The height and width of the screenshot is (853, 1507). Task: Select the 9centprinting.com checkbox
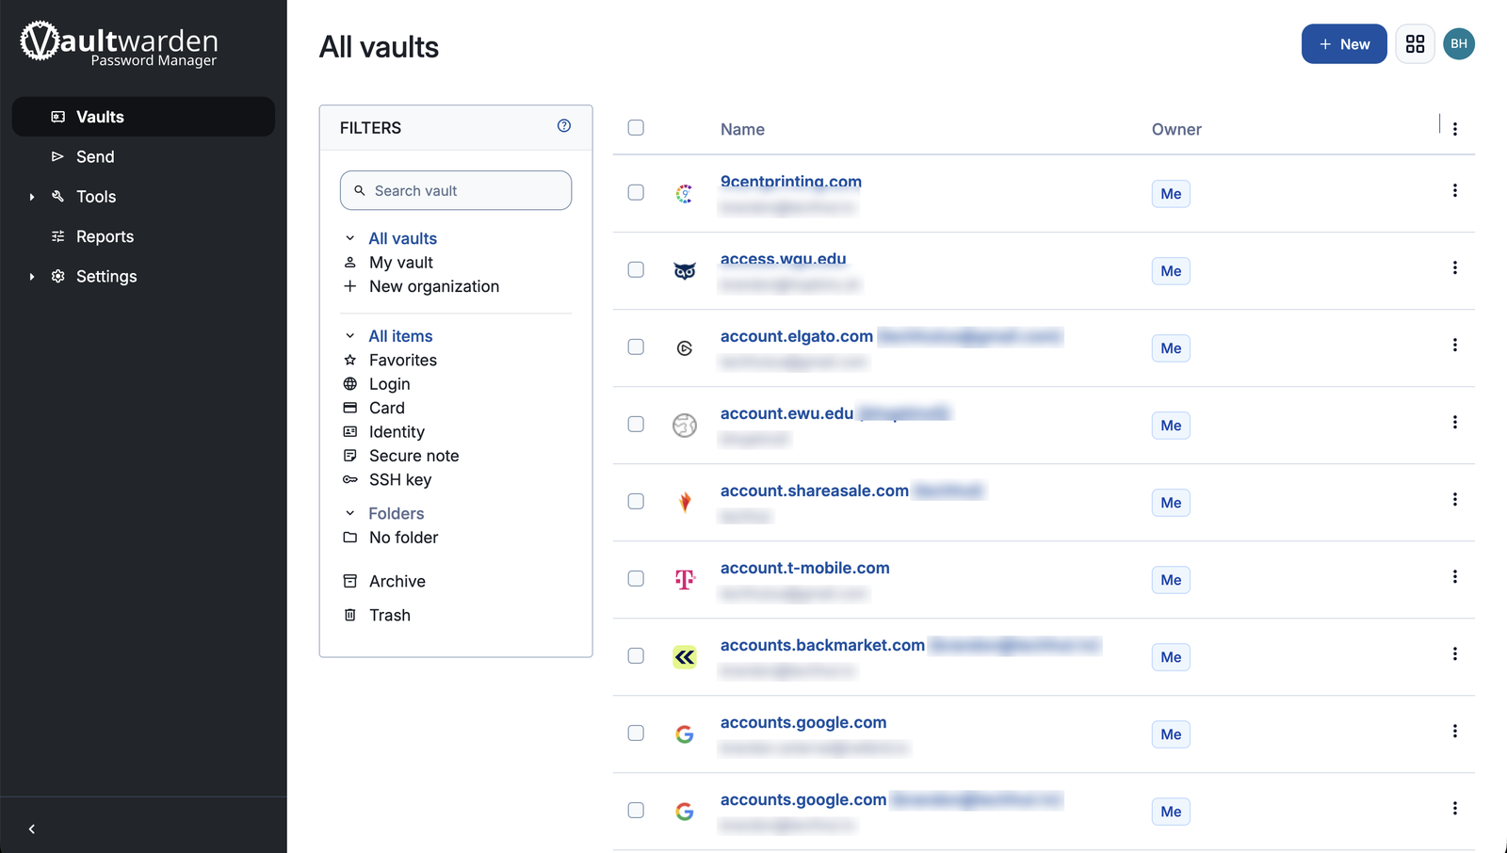636,192
